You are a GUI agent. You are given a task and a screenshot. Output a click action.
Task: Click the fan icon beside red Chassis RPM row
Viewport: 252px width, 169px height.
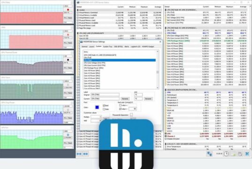[x=166, y=136]
